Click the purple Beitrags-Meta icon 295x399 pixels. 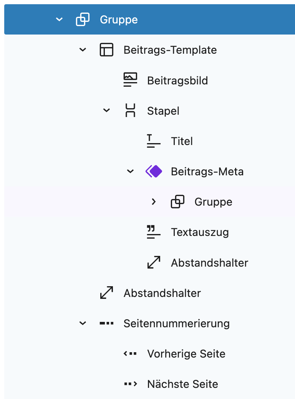[154, 171]
